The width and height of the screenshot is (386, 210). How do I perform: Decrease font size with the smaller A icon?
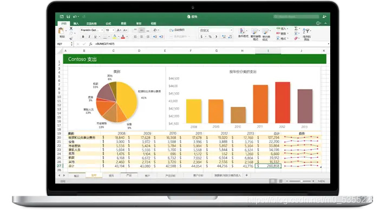point(125,30)
